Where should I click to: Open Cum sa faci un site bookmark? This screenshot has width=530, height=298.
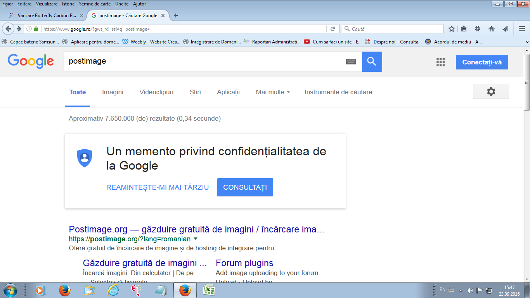pos(333,42)
